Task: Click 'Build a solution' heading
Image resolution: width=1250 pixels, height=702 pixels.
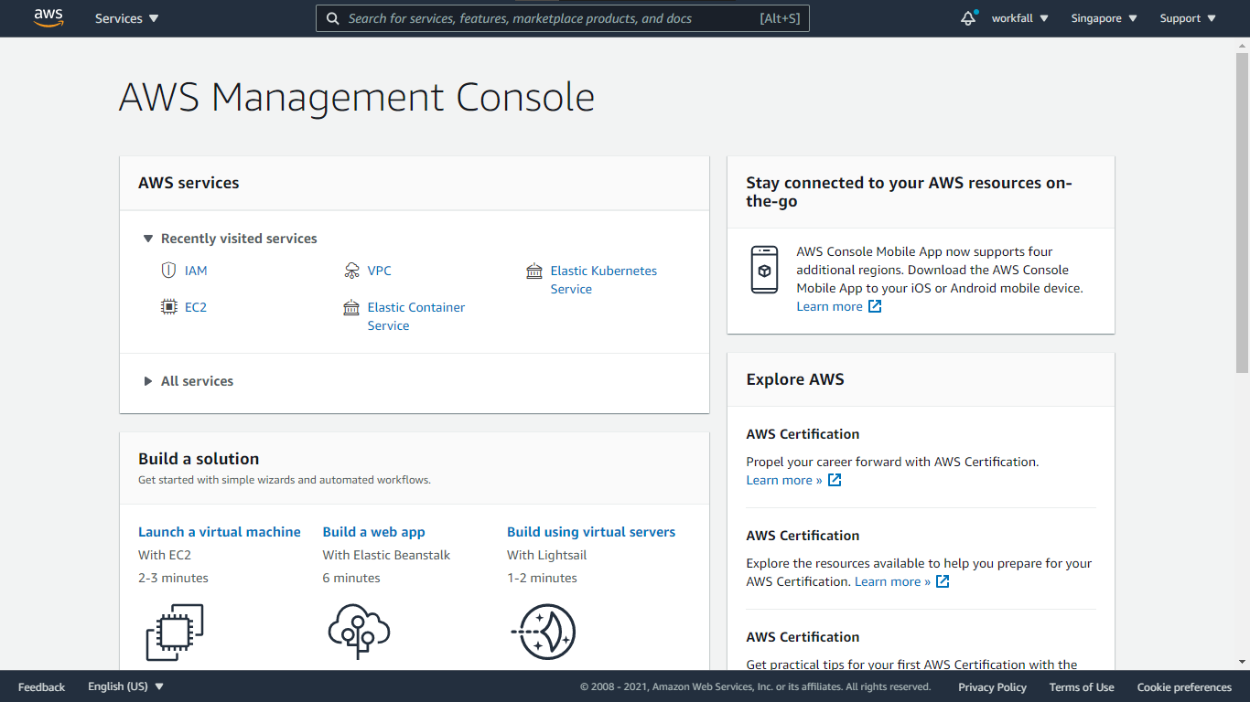Action: coord(199,459)
